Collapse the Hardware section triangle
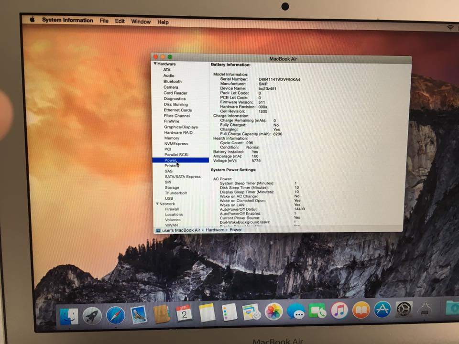 tap(155, 64)
